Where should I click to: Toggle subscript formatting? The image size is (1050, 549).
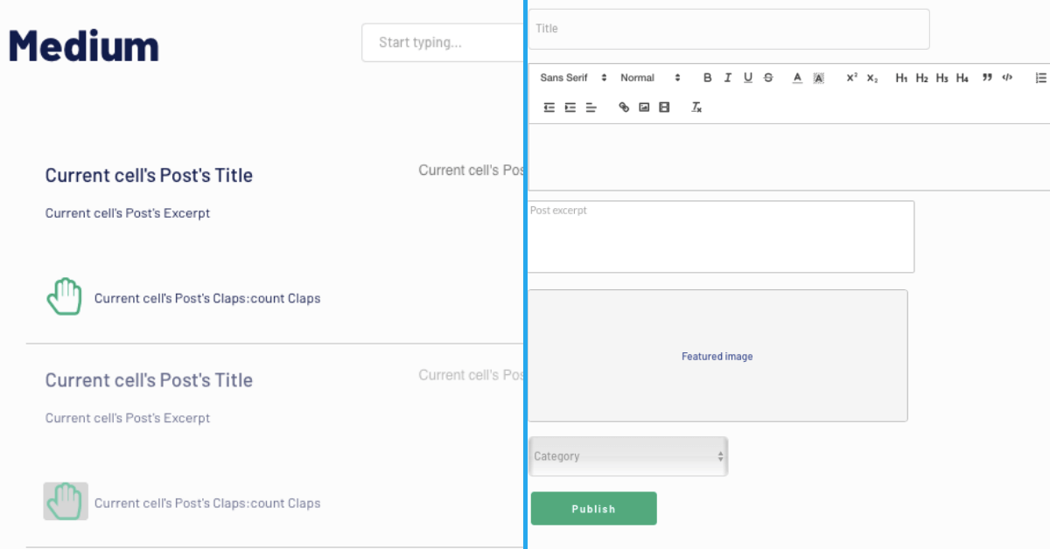pos(872,78)
